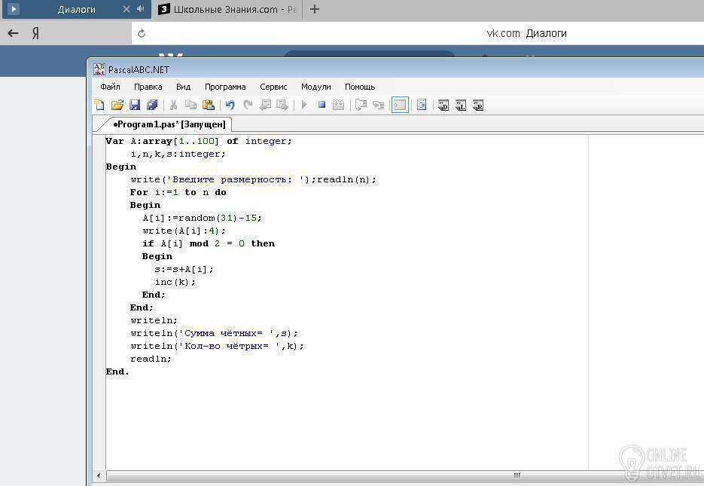Create a new file in PascalABC.NET
Screen dimensions: 704x486
(99, 105)
